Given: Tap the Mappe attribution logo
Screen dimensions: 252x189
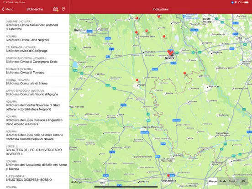Looking at the screenshot, I should coord(77,182).
